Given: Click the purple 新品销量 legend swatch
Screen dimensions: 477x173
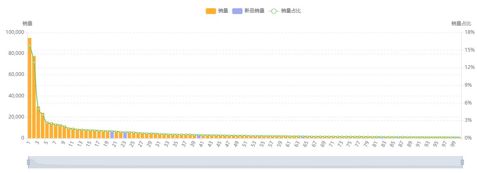Looking at the screenshot, I should [x=237, y=11].
